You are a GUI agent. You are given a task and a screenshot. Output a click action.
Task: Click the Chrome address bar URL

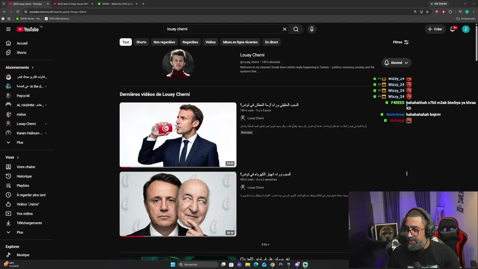(58, 12)
